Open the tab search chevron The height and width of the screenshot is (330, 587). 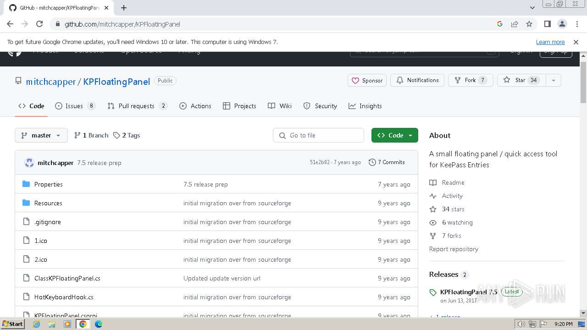point(532,8)
